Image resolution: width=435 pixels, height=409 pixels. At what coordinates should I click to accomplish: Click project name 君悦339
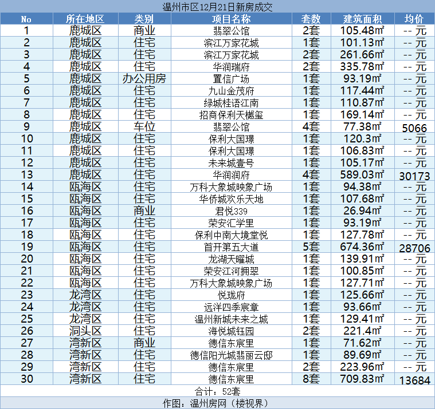[x=231, y=211]
